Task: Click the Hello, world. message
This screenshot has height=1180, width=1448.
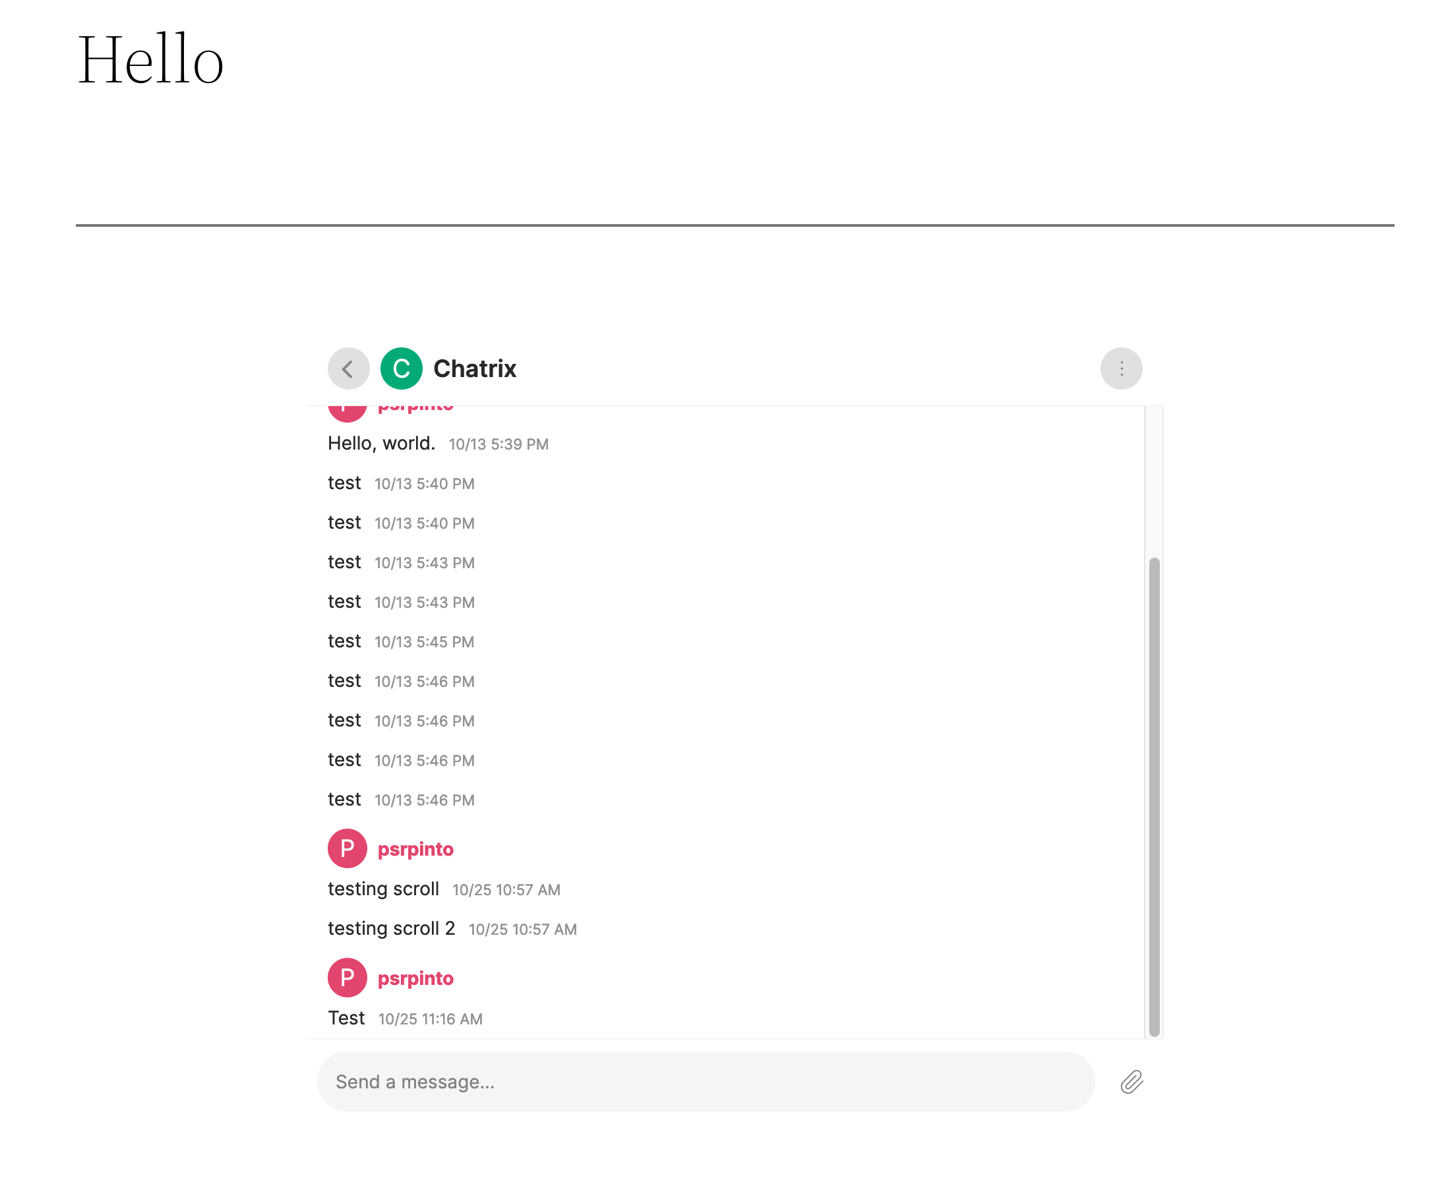Action: [380, 442]
